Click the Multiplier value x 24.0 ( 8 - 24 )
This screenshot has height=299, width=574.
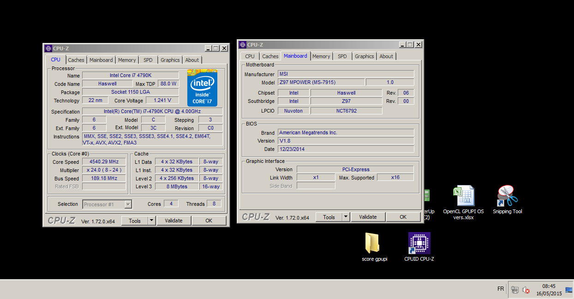pos(104,170)
